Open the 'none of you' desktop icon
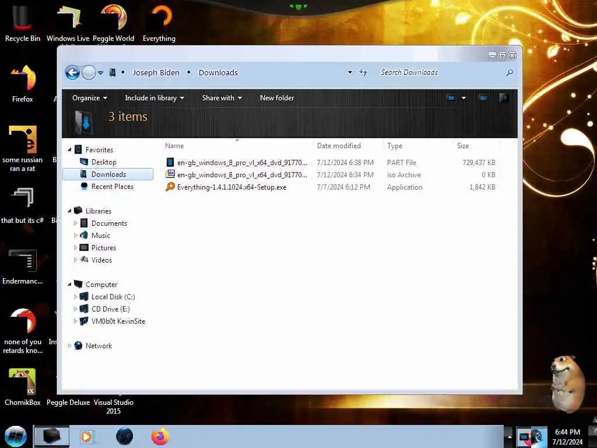 23,331
